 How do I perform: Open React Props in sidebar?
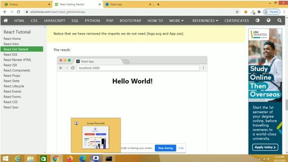pos(12,76)
